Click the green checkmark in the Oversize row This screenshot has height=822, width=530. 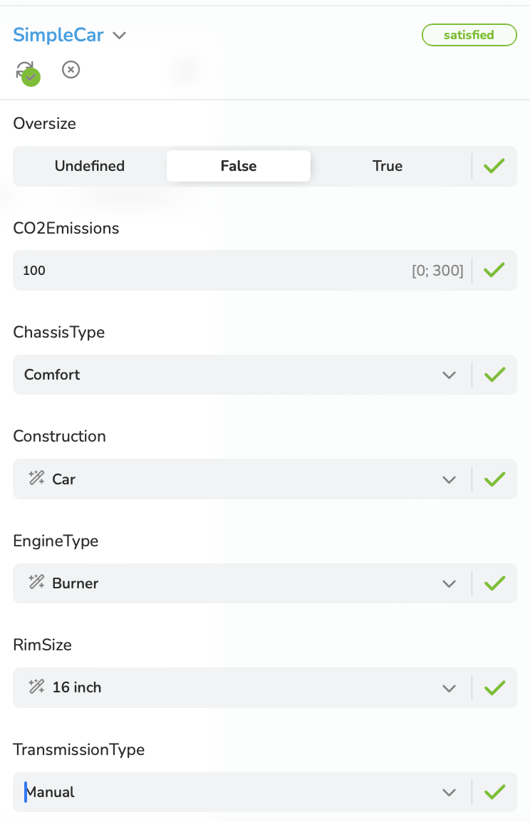pyautogui.click(x=494, y=166)
